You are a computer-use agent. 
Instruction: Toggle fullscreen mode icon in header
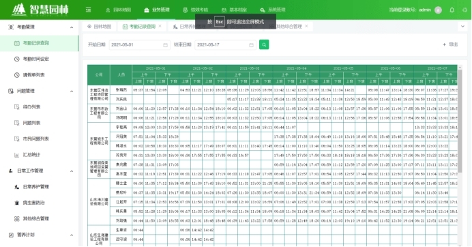coord(464,10)
